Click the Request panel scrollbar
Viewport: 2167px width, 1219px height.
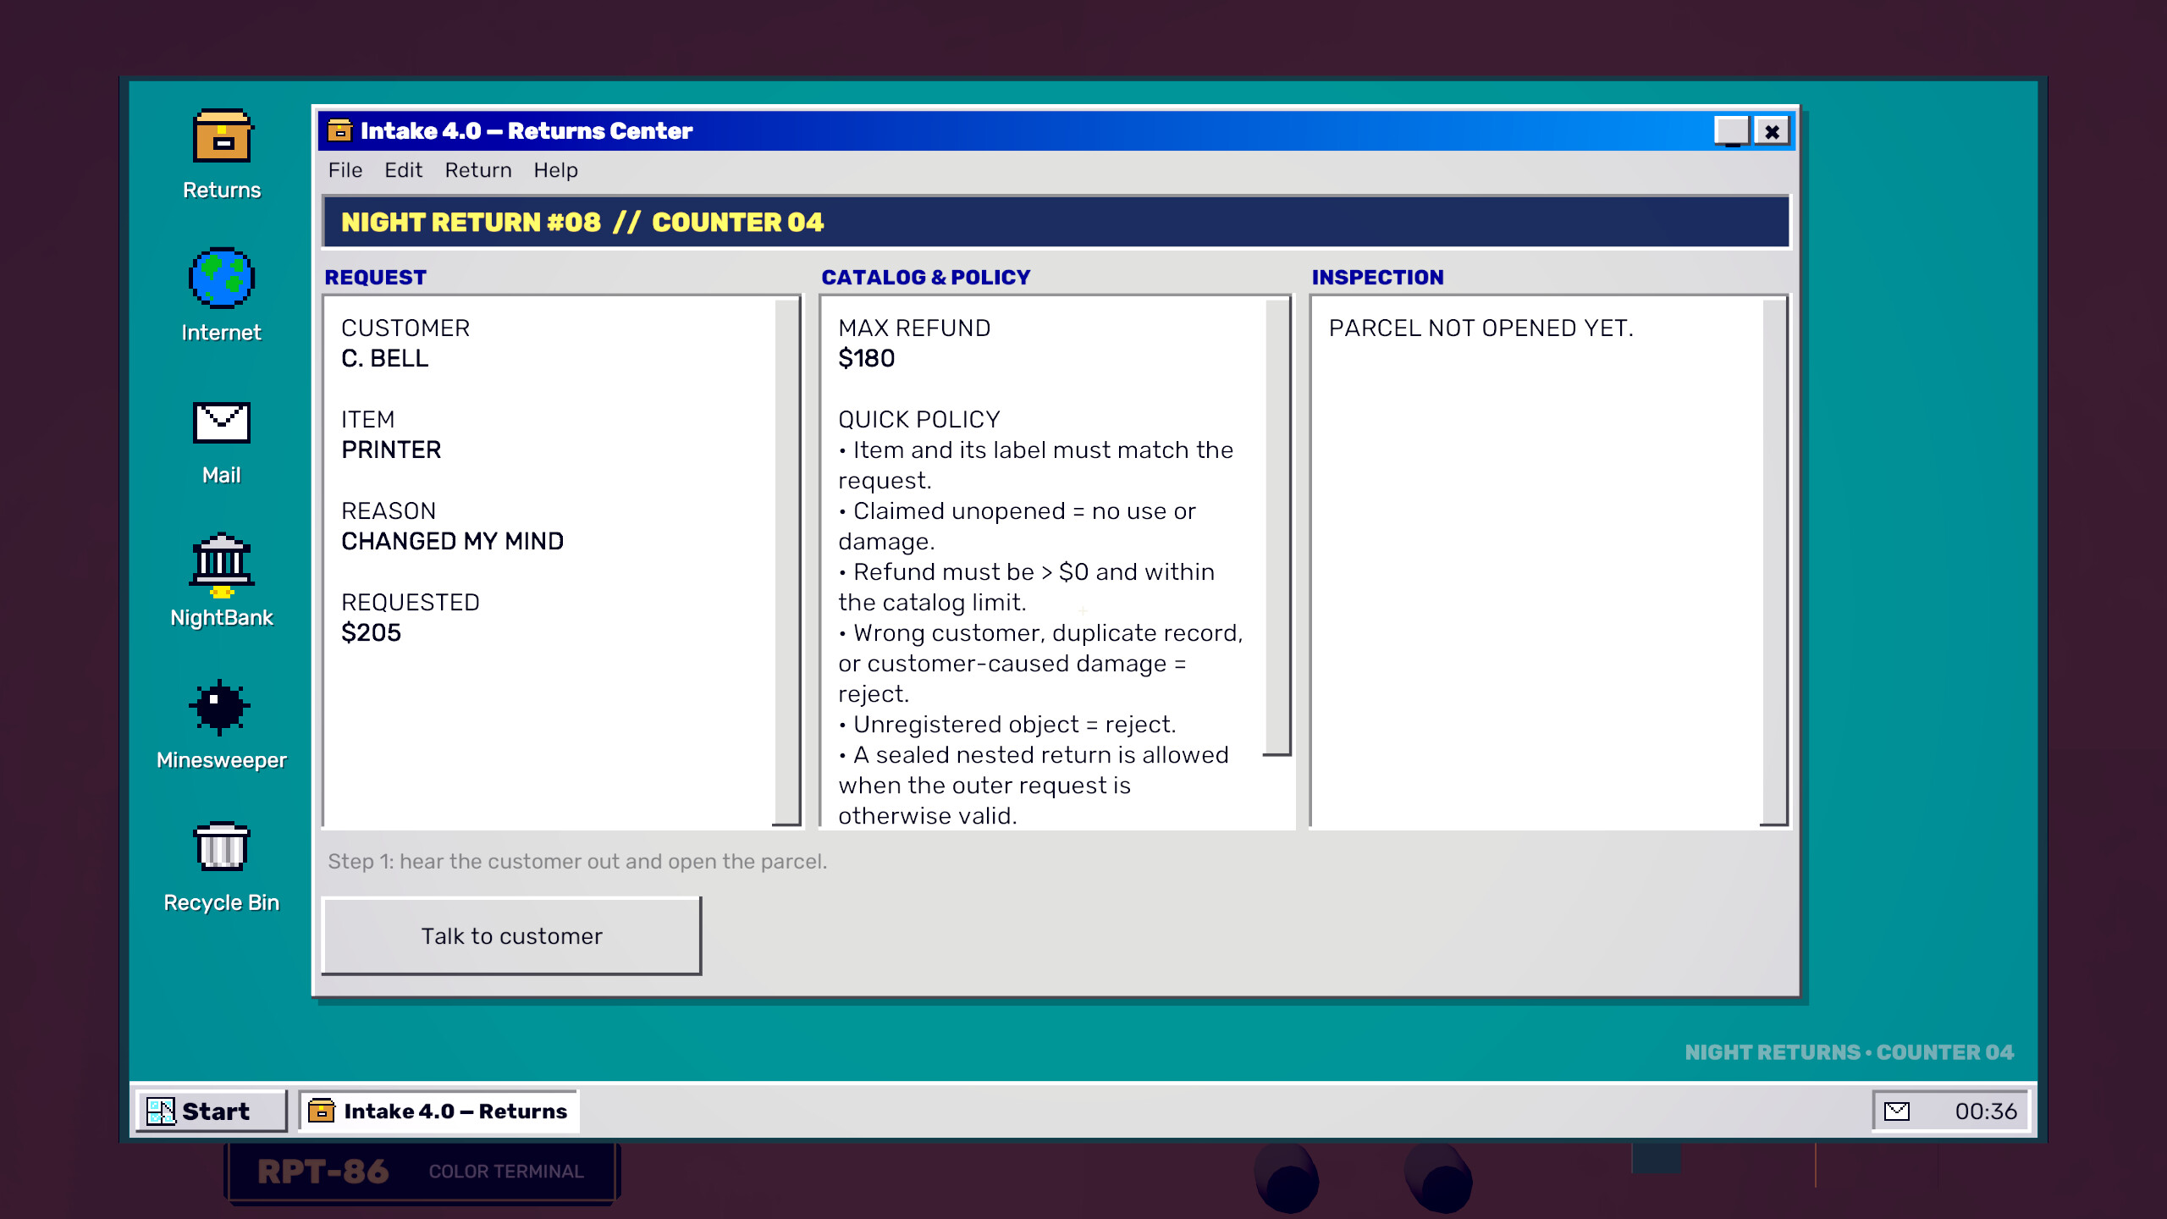tap(786, 560)
